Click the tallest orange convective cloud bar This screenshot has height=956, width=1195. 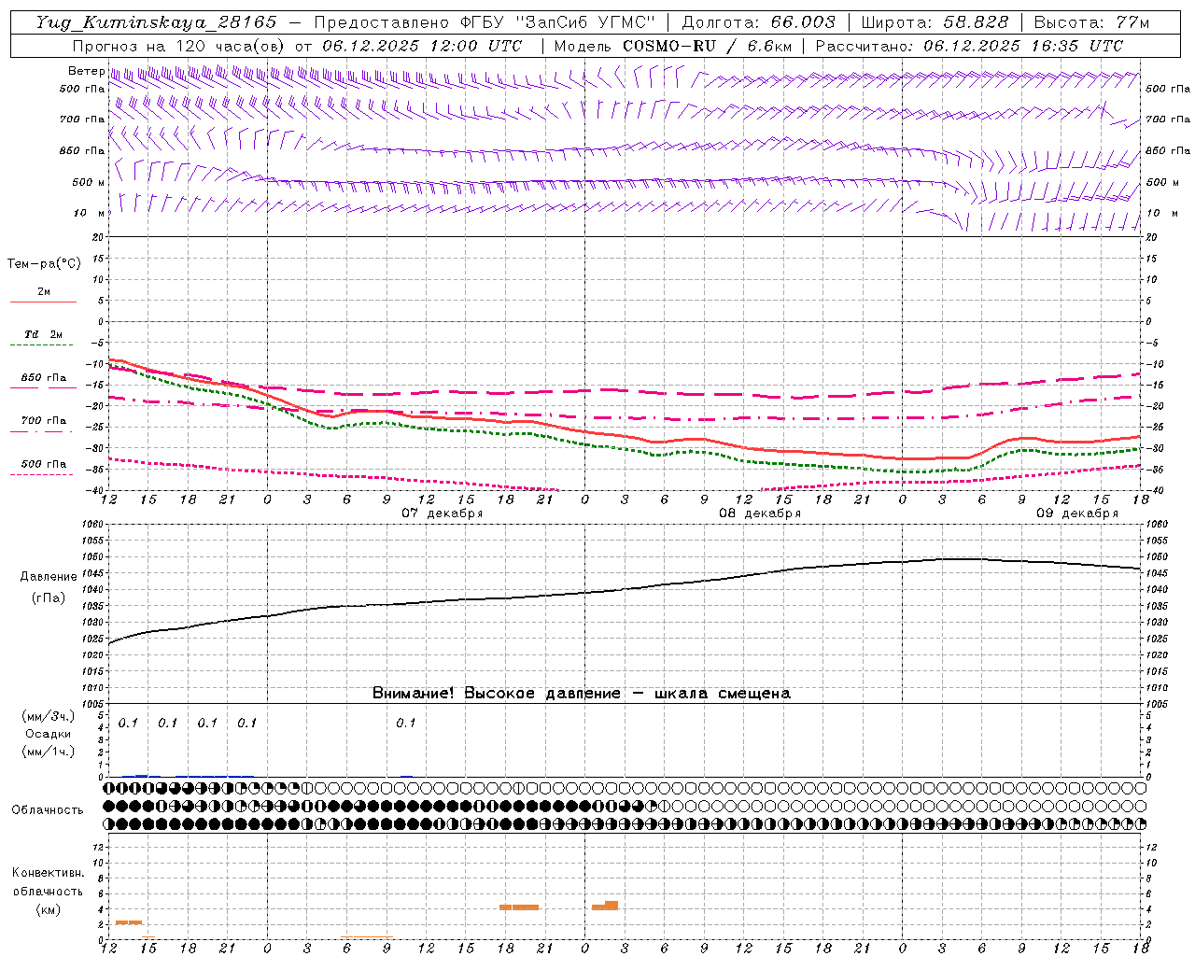[612, 906]
